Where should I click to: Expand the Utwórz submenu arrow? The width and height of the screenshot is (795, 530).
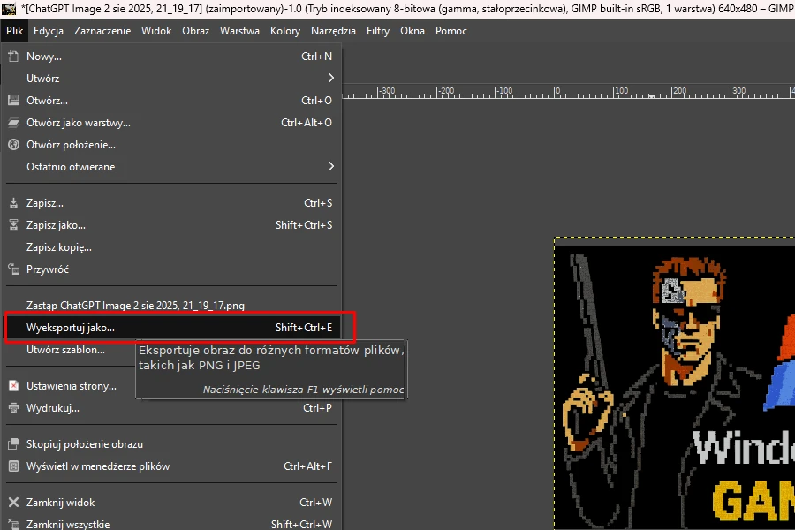330,78
